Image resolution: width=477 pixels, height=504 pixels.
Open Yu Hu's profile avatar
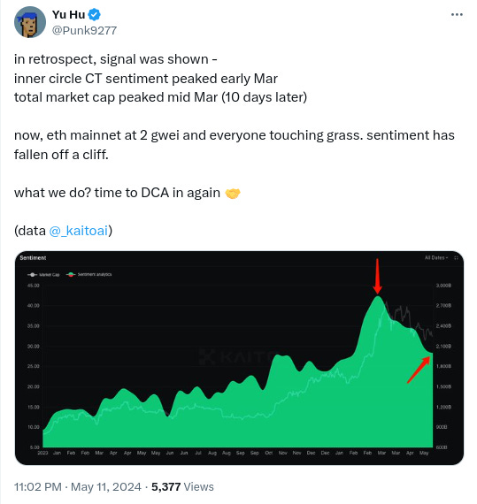click(x=29, y=22)
